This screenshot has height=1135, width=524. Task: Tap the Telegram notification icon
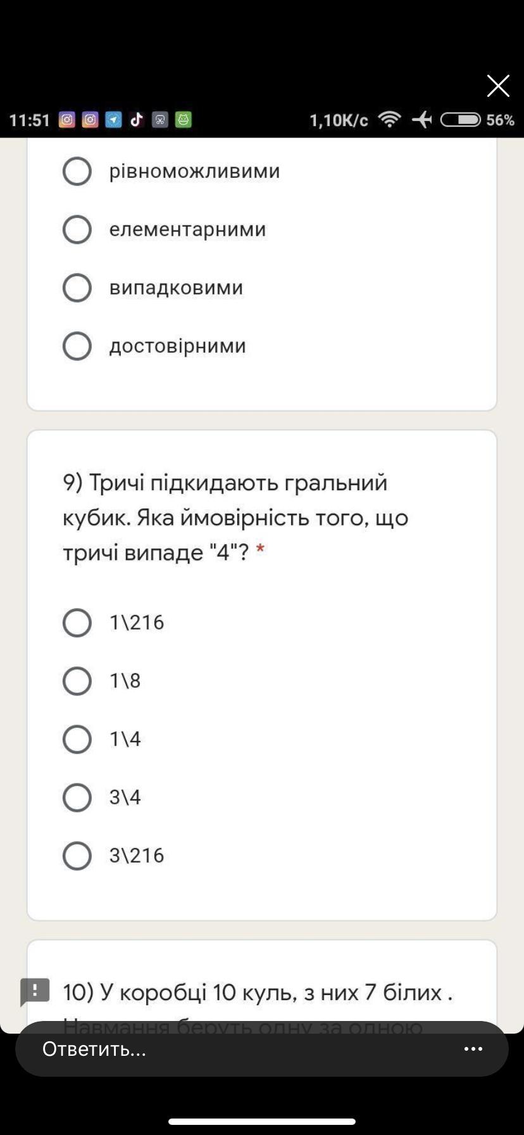click(113, 120)
